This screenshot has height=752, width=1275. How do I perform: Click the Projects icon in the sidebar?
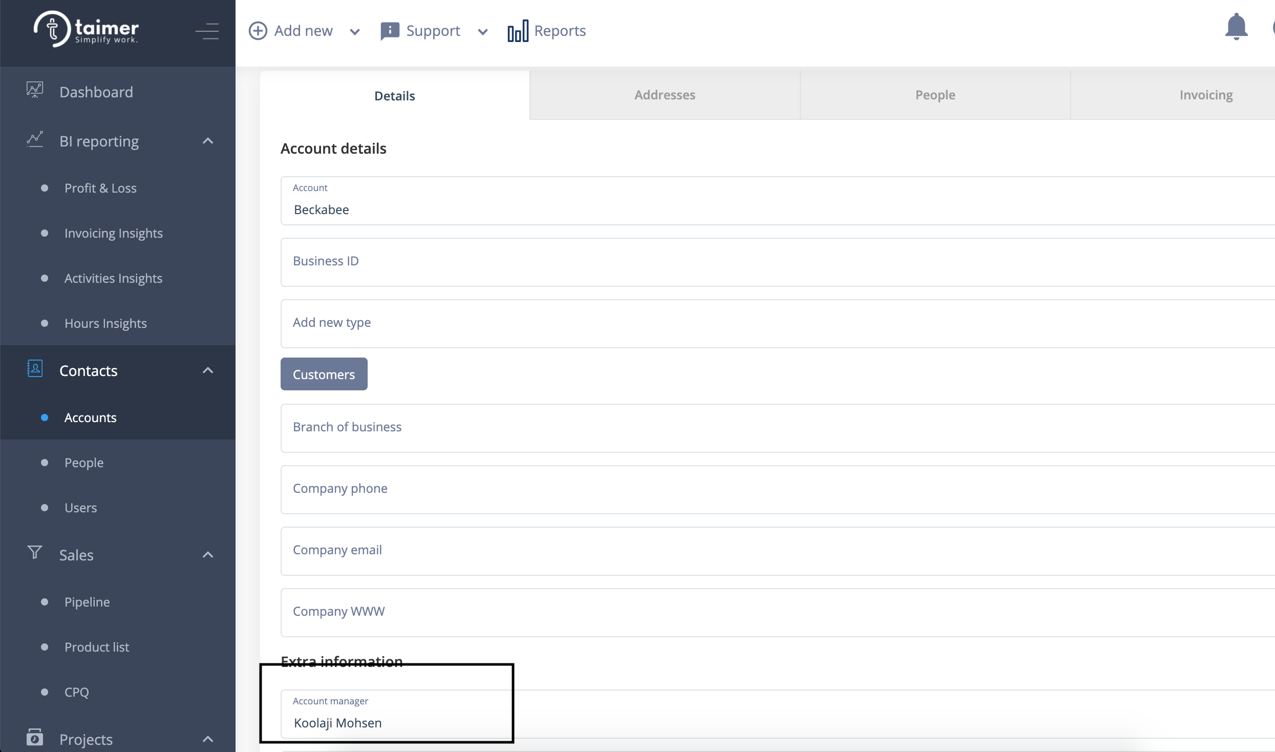pyautogui.click(x=35, y=737)
